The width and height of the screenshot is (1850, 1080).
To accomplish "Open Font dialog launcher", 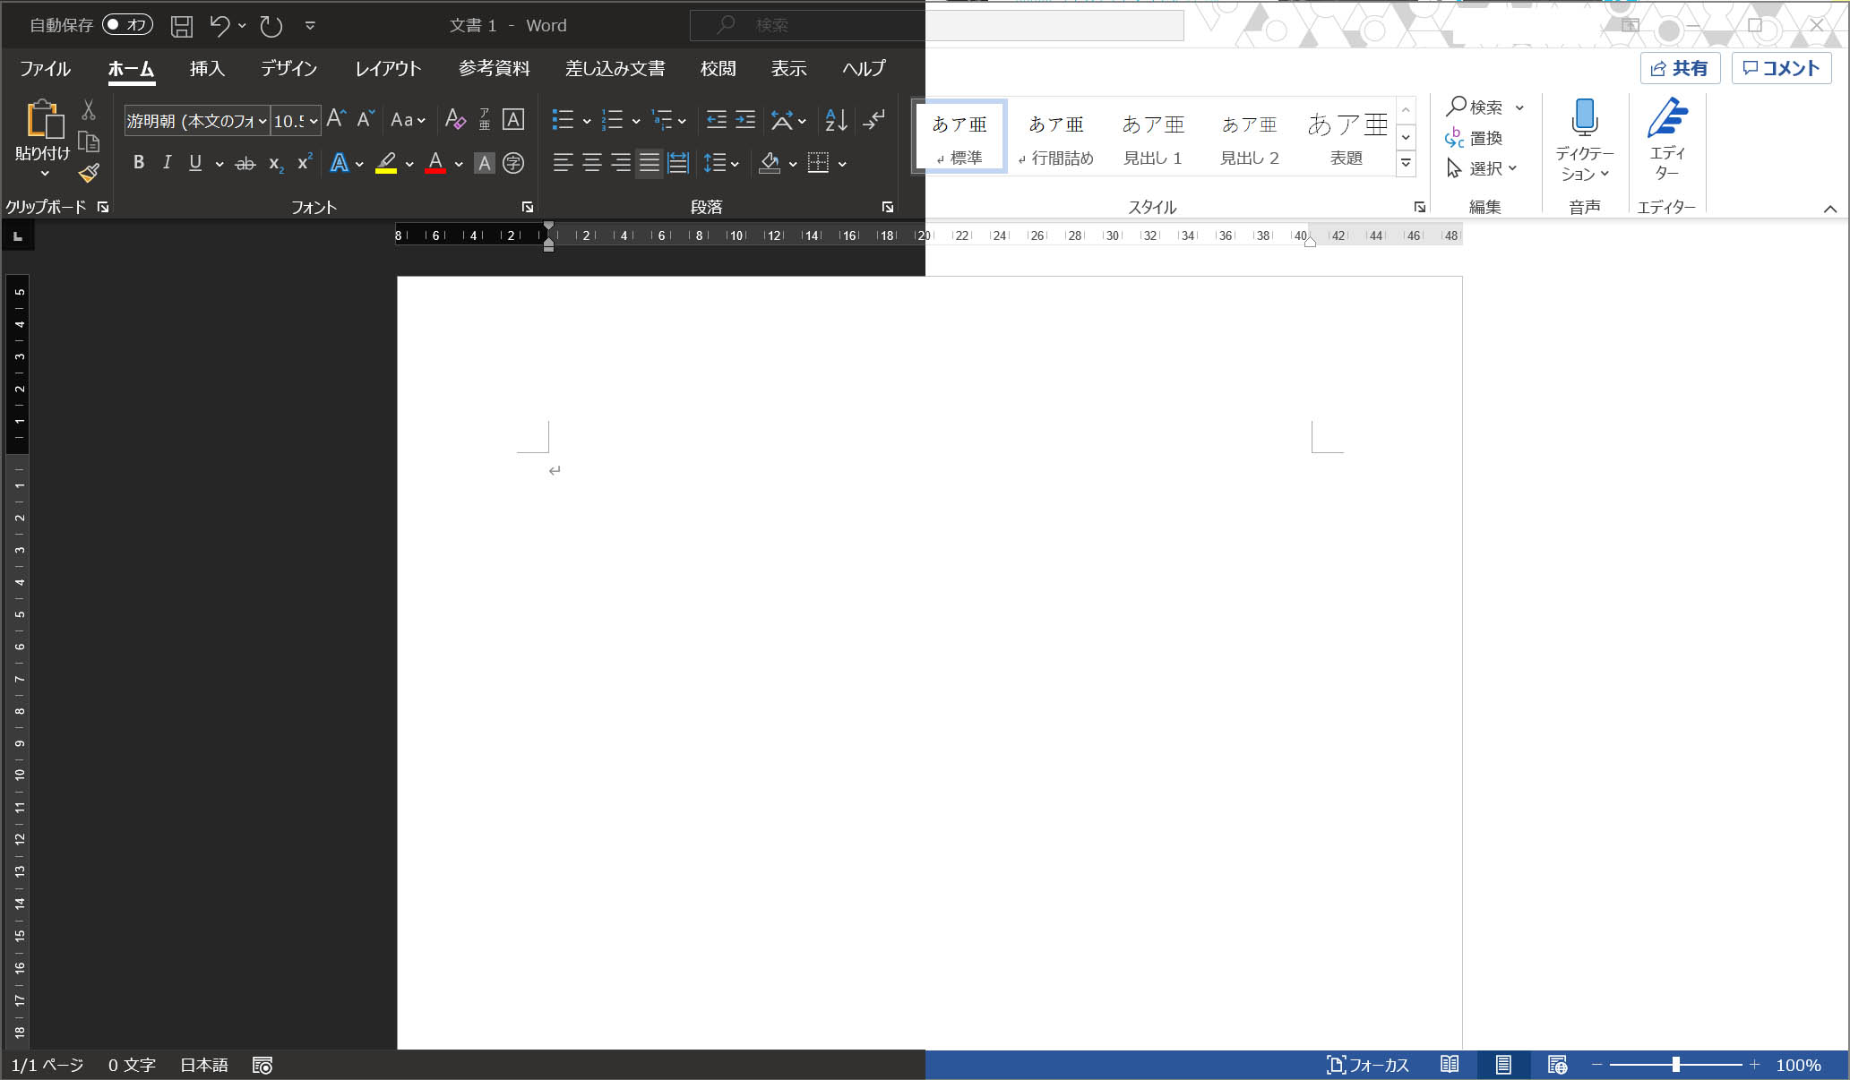I will 528,207.
